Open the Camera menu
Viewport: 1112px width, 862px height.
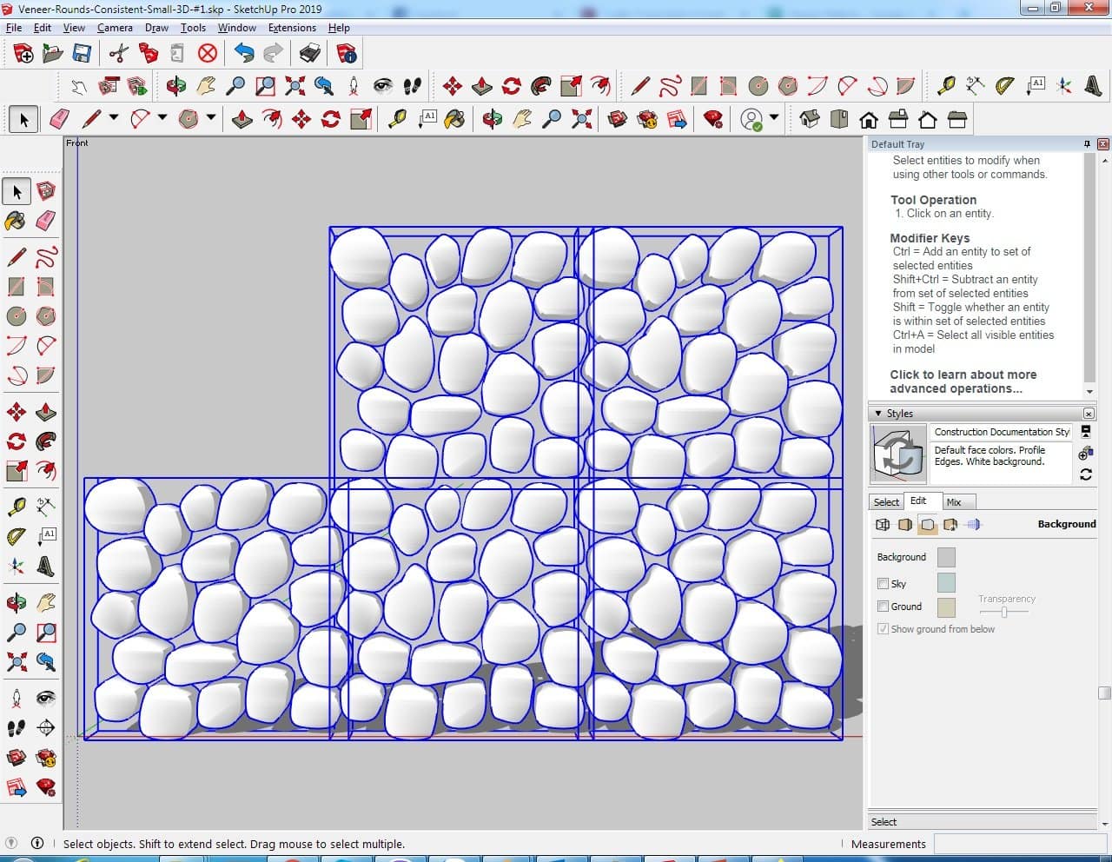pyautogui.click(x=115, y=28)
